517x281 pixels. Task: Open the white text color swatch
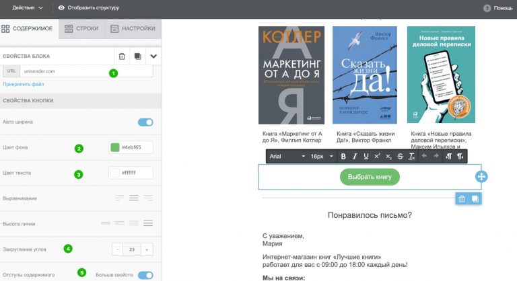[114, 173]
